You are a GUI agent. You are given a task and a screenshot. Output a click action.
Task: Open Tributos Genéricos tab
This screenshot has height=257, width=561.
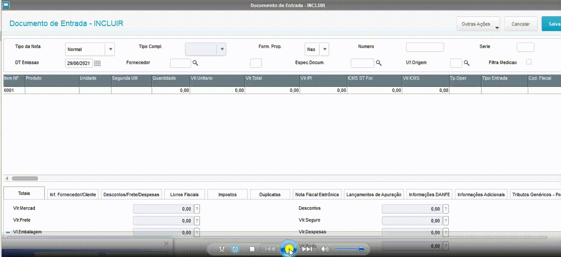coord(535,194)
